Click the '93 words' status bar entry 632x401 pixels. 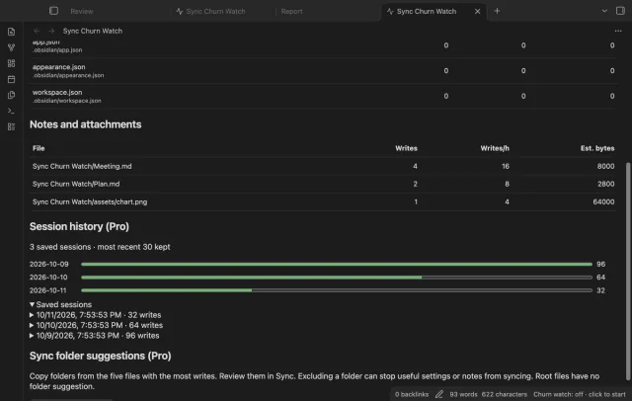[463, 394]
